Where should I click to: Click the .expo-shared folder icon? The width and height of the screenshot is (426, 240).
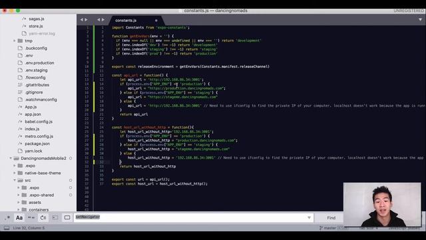[24, 195]
